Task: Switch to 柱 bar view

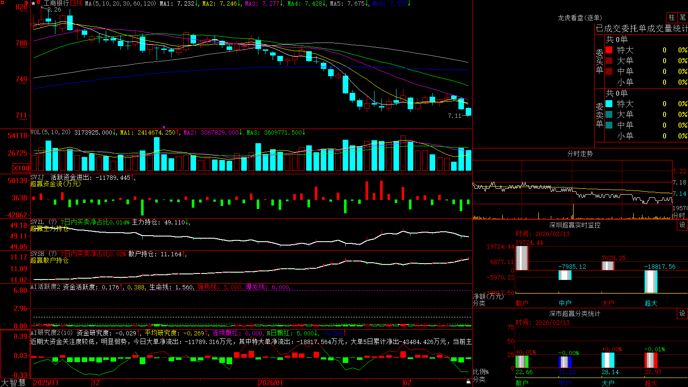Action: pyautogui.click(x=672, y=18)
